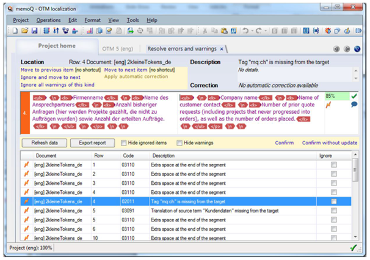Click the Paste clipboard toolbar icon
The height and width of the screenshot is (260, 370).
click(225, 31)
